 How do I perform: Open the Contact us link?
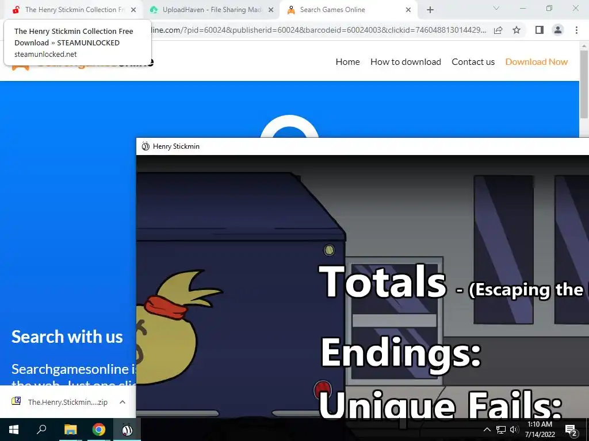[x=473, y=62]
